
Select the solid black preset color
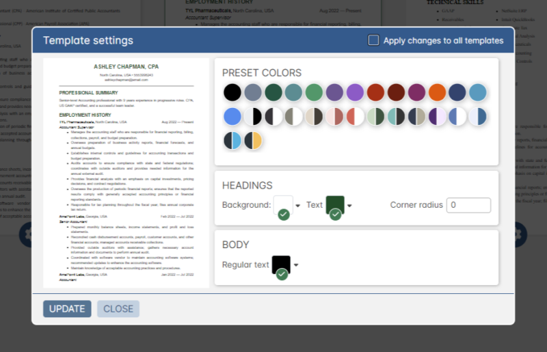232,92
